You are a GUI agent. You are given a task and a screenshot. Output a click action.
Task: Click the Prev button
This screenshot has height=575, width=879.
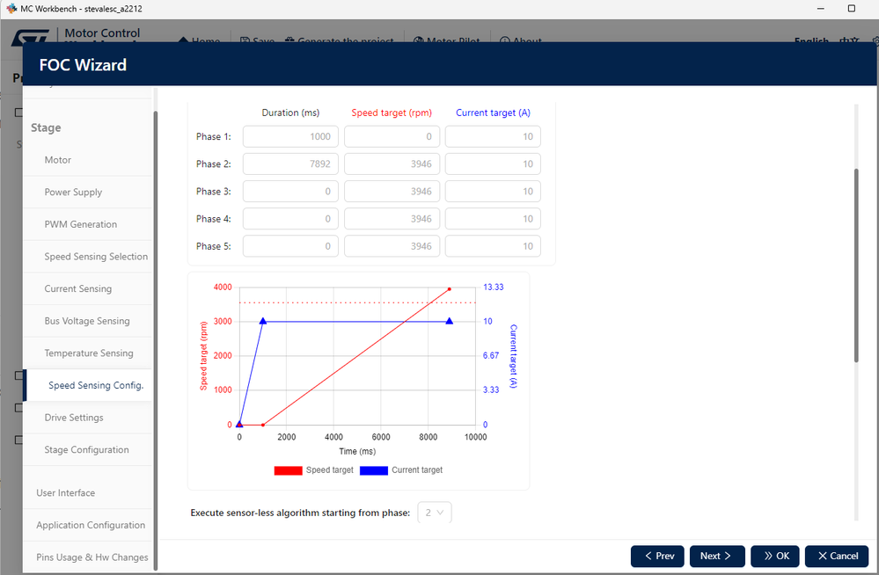(x=657, y=556)
